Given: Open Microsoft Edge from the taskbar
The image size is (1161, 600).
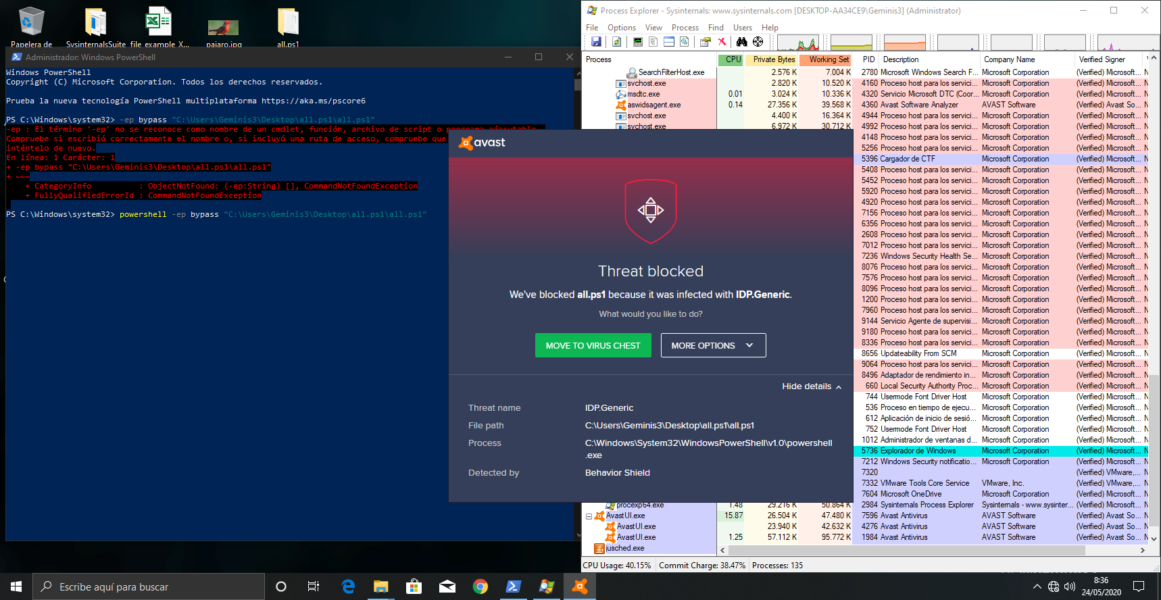Looking at the screenshot, I should (x=348, y=586).
